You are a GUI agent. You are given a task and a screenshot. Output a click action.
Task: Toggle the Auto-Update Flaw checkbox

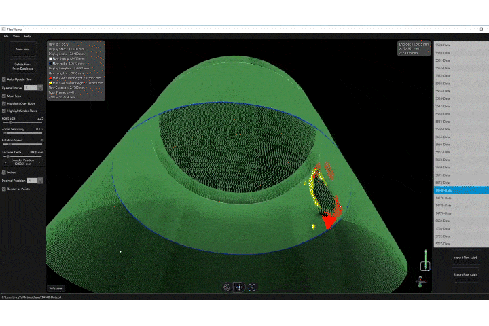4,79
